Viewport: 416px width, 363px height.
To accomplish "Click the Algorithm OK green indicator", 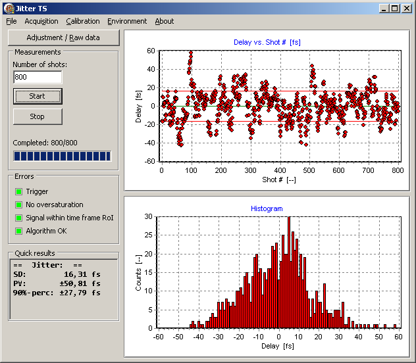I will [x=18, y=231].
